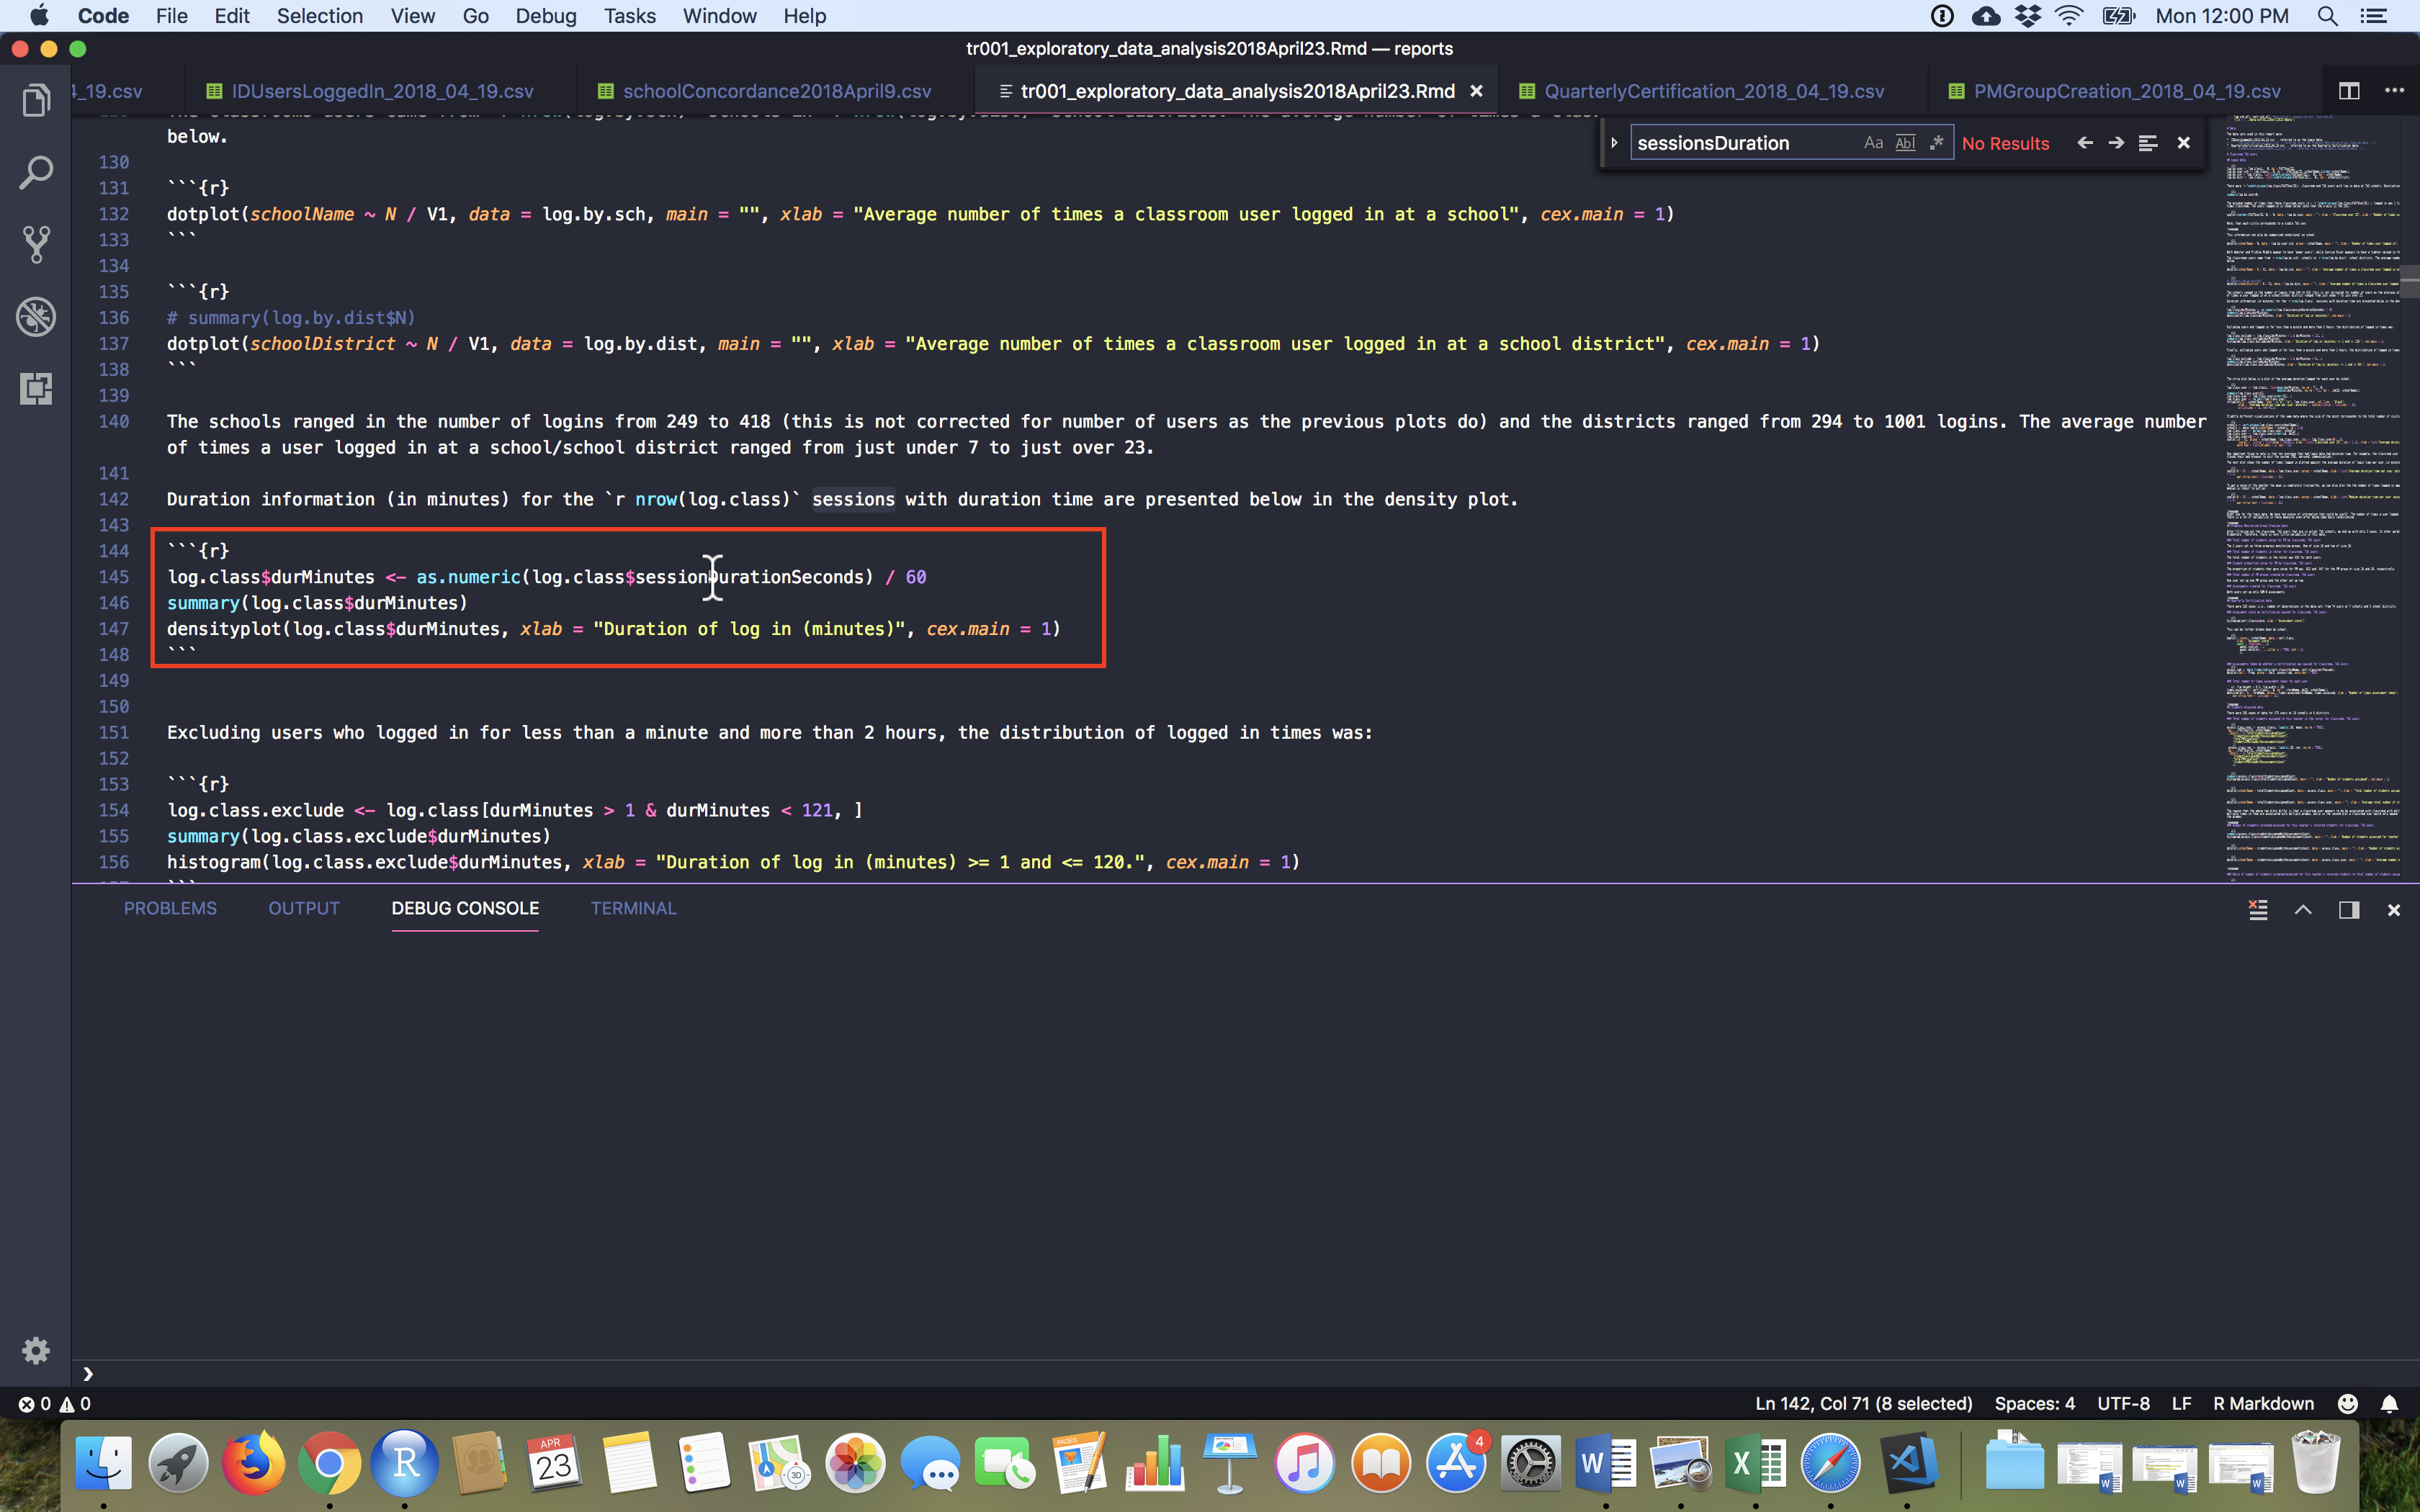Launch Google Chrome from the Dock

click(329, 1462)
